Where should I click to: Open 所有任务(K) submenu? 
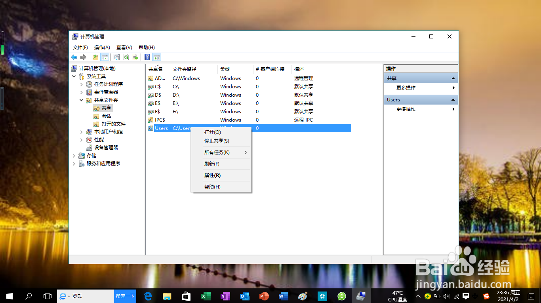click(x=221, y=152)
